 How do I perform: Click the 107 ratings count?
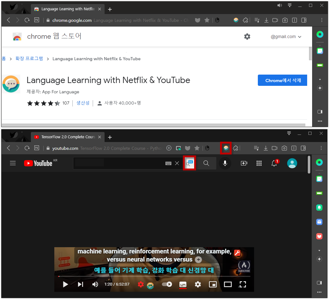(66, 103)
